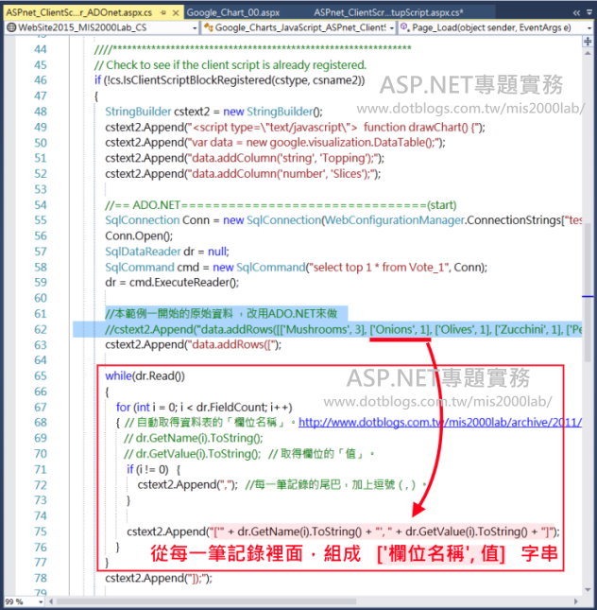Click the IsClientScriptBlockRegistered if statement
Viewport: 597px width, 610px height.
click(x=230, y=80)
